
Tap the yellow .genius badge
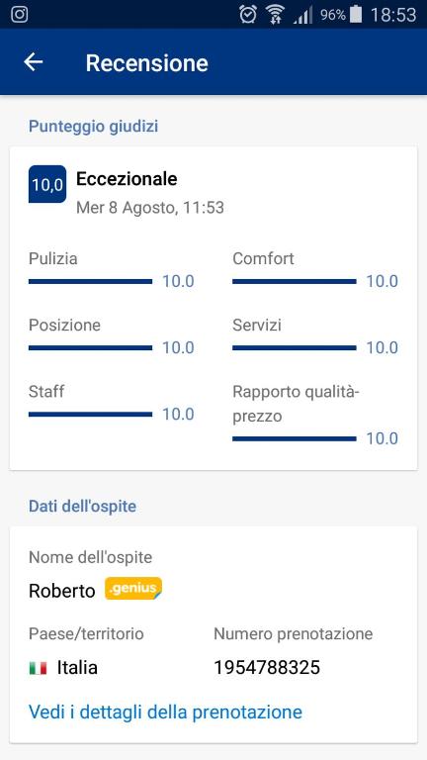pyautogui.click(x=133, y=589)
